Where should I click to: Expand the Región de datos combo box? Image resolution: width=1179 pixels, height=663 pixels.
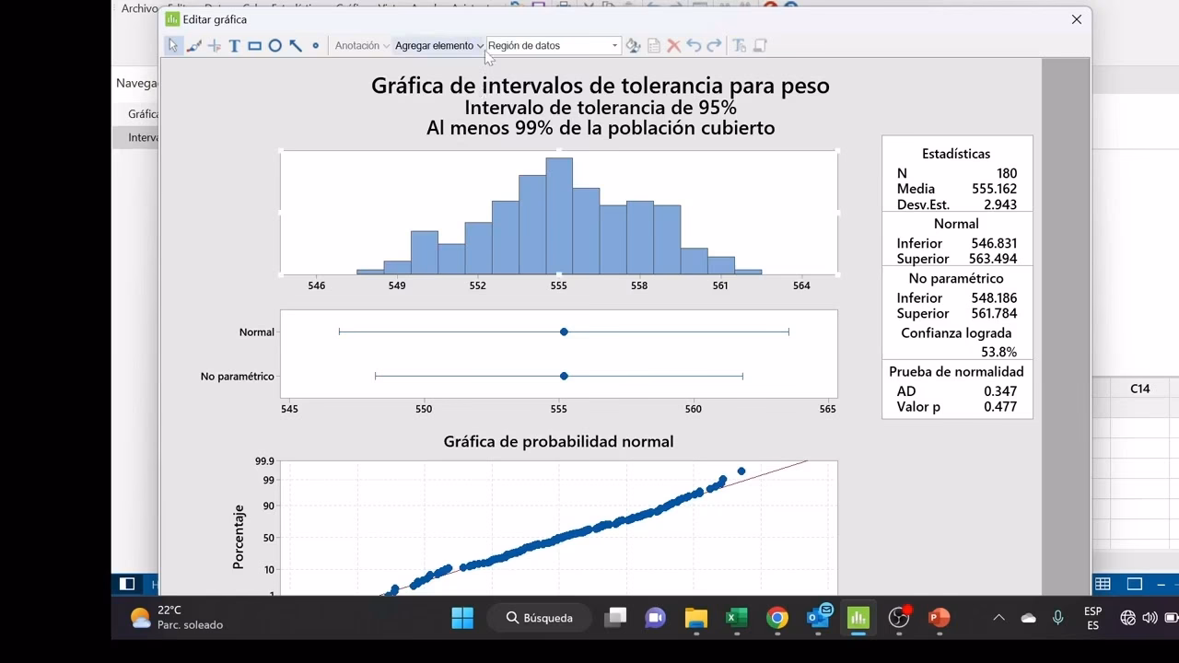[x=614, y=45]
